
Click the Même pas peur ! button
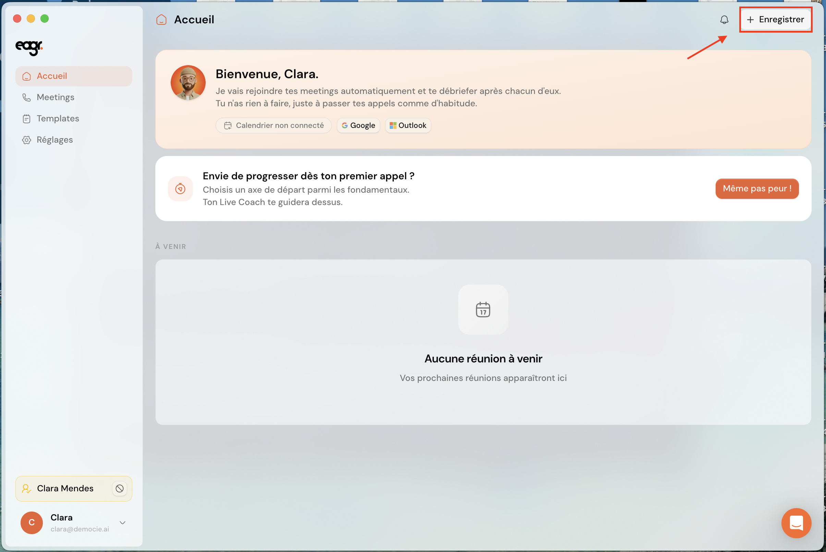[x=757, y=189]
